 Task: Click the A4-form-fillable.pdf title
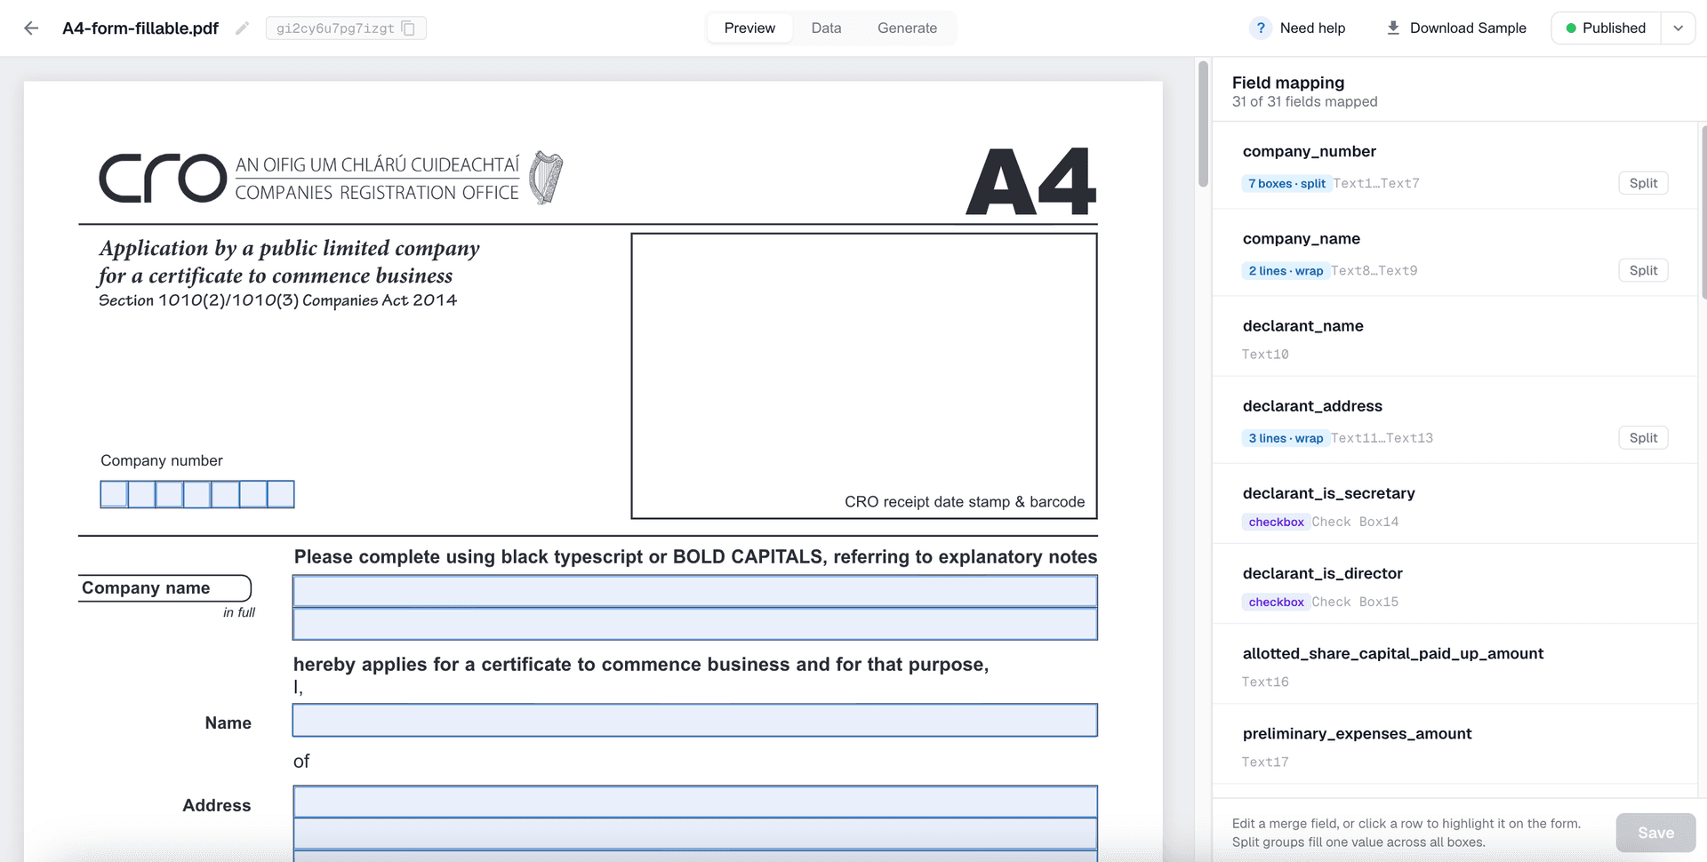(140, 28)
